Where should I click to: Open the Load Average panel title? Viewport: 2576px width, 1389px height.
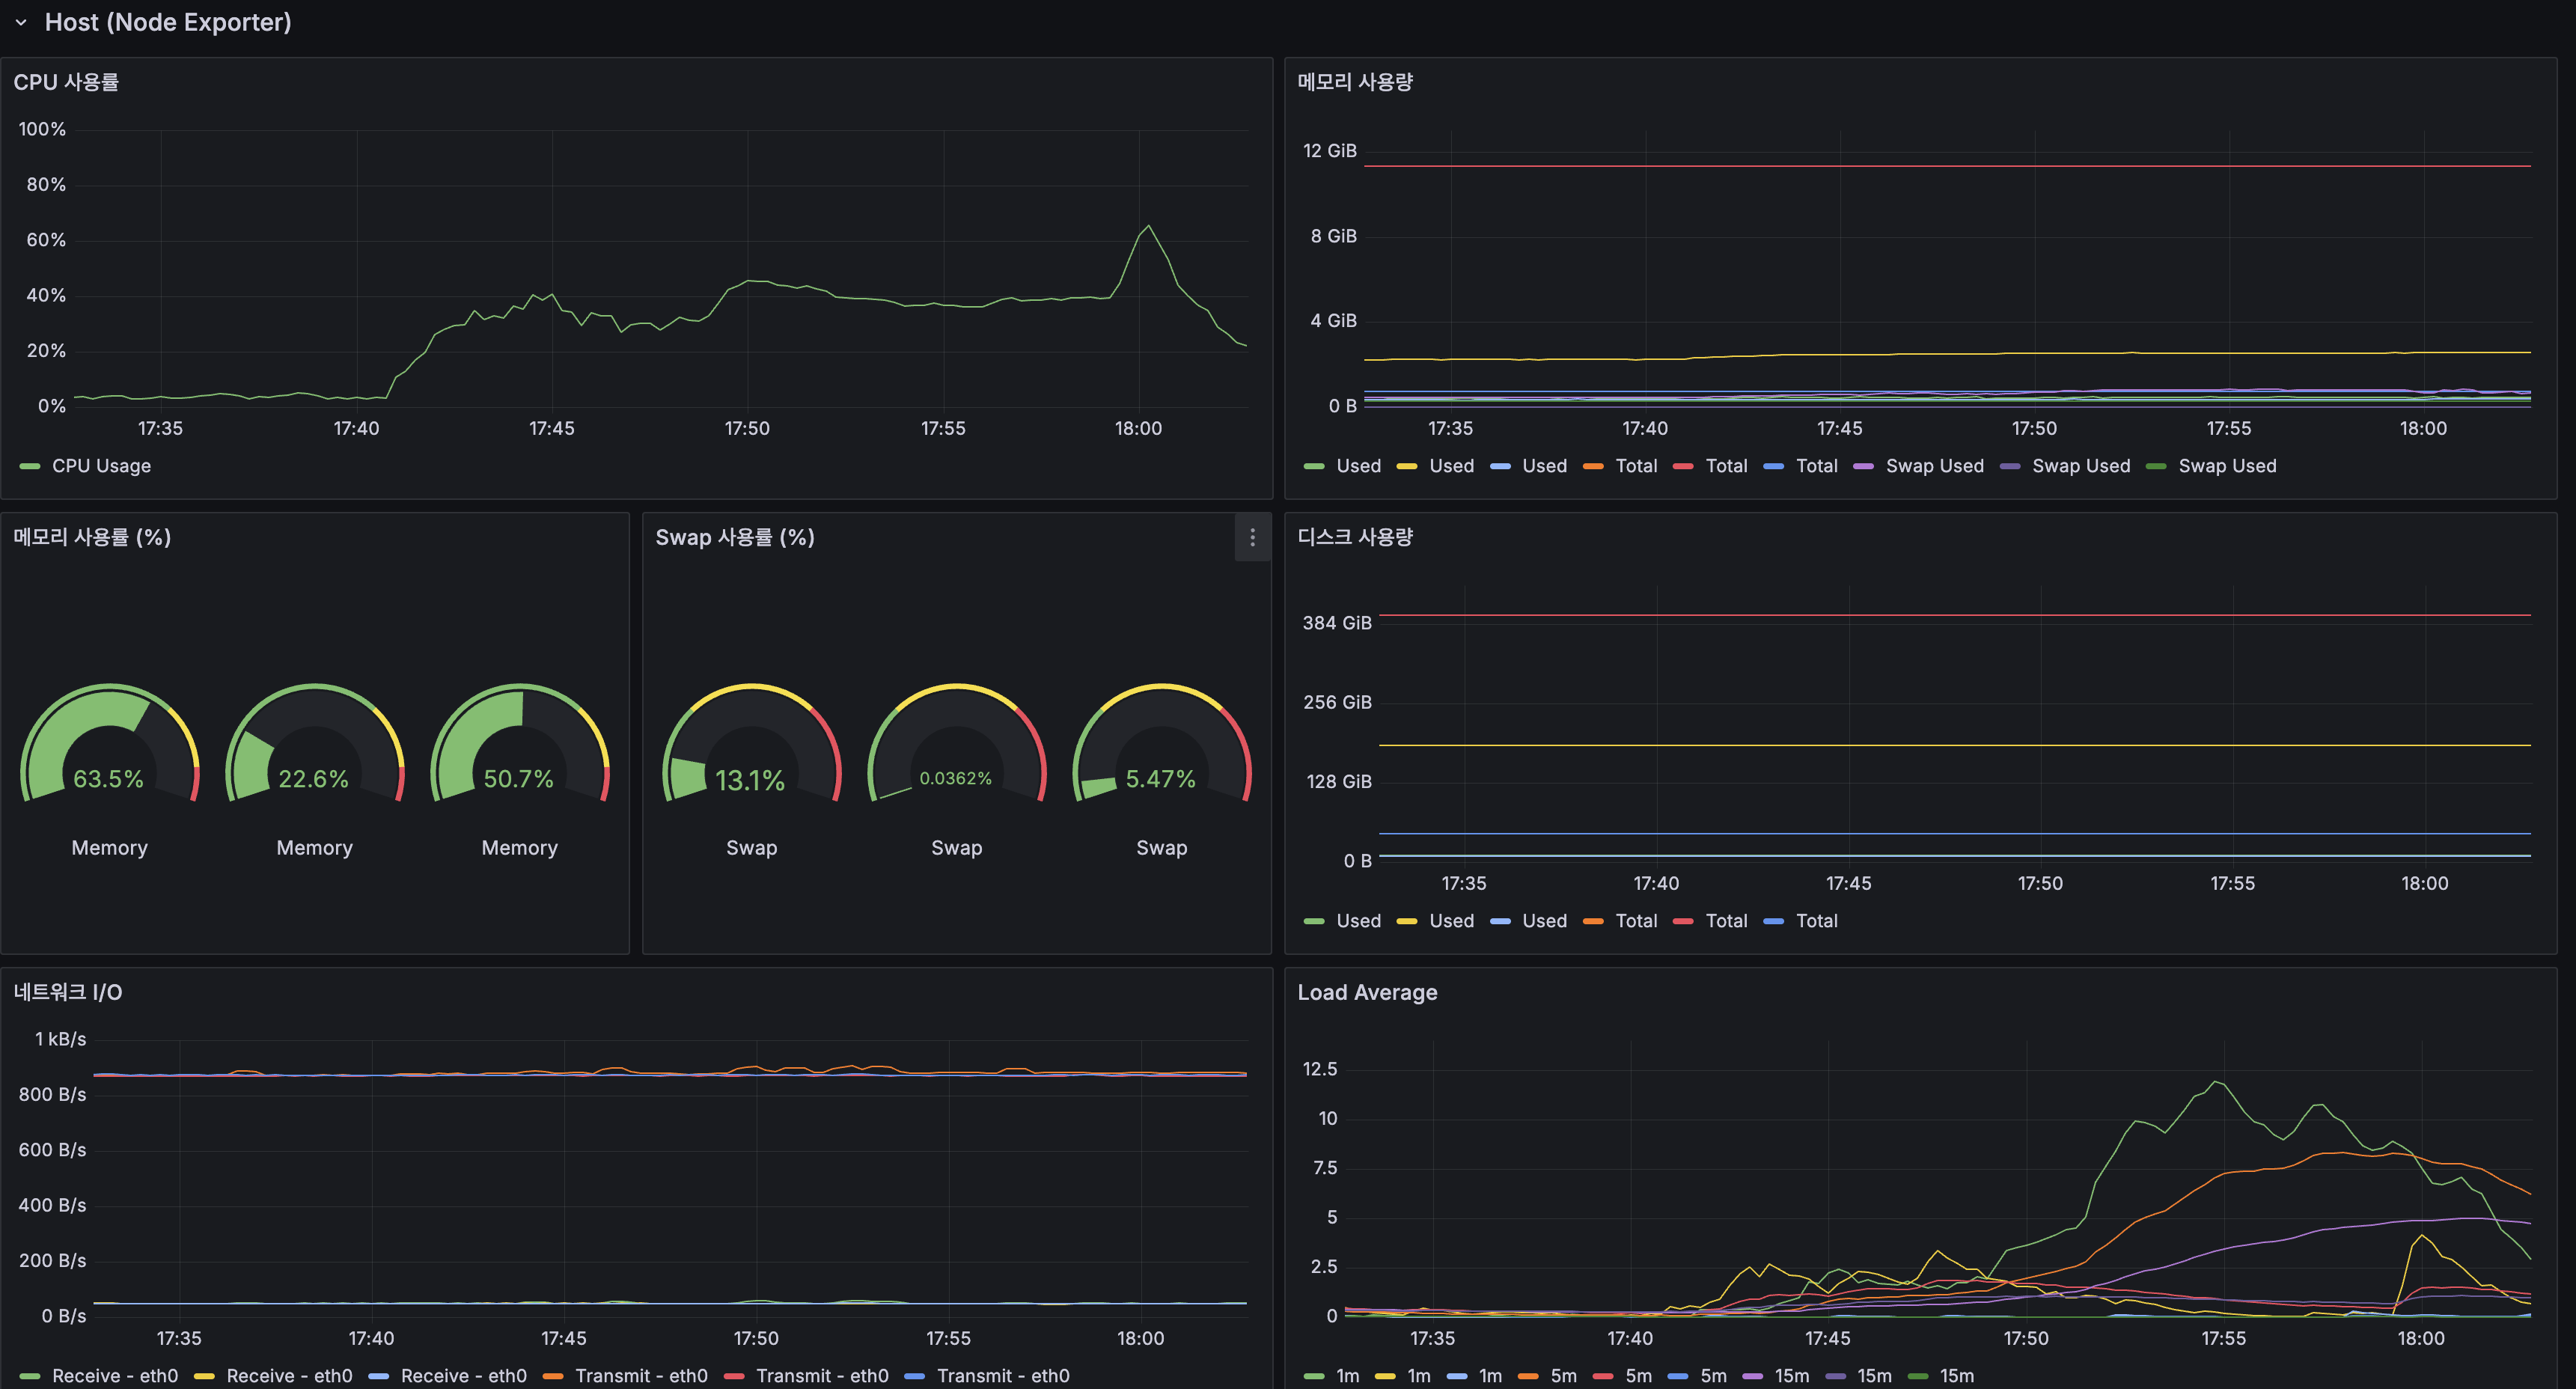click(1367, 992)
